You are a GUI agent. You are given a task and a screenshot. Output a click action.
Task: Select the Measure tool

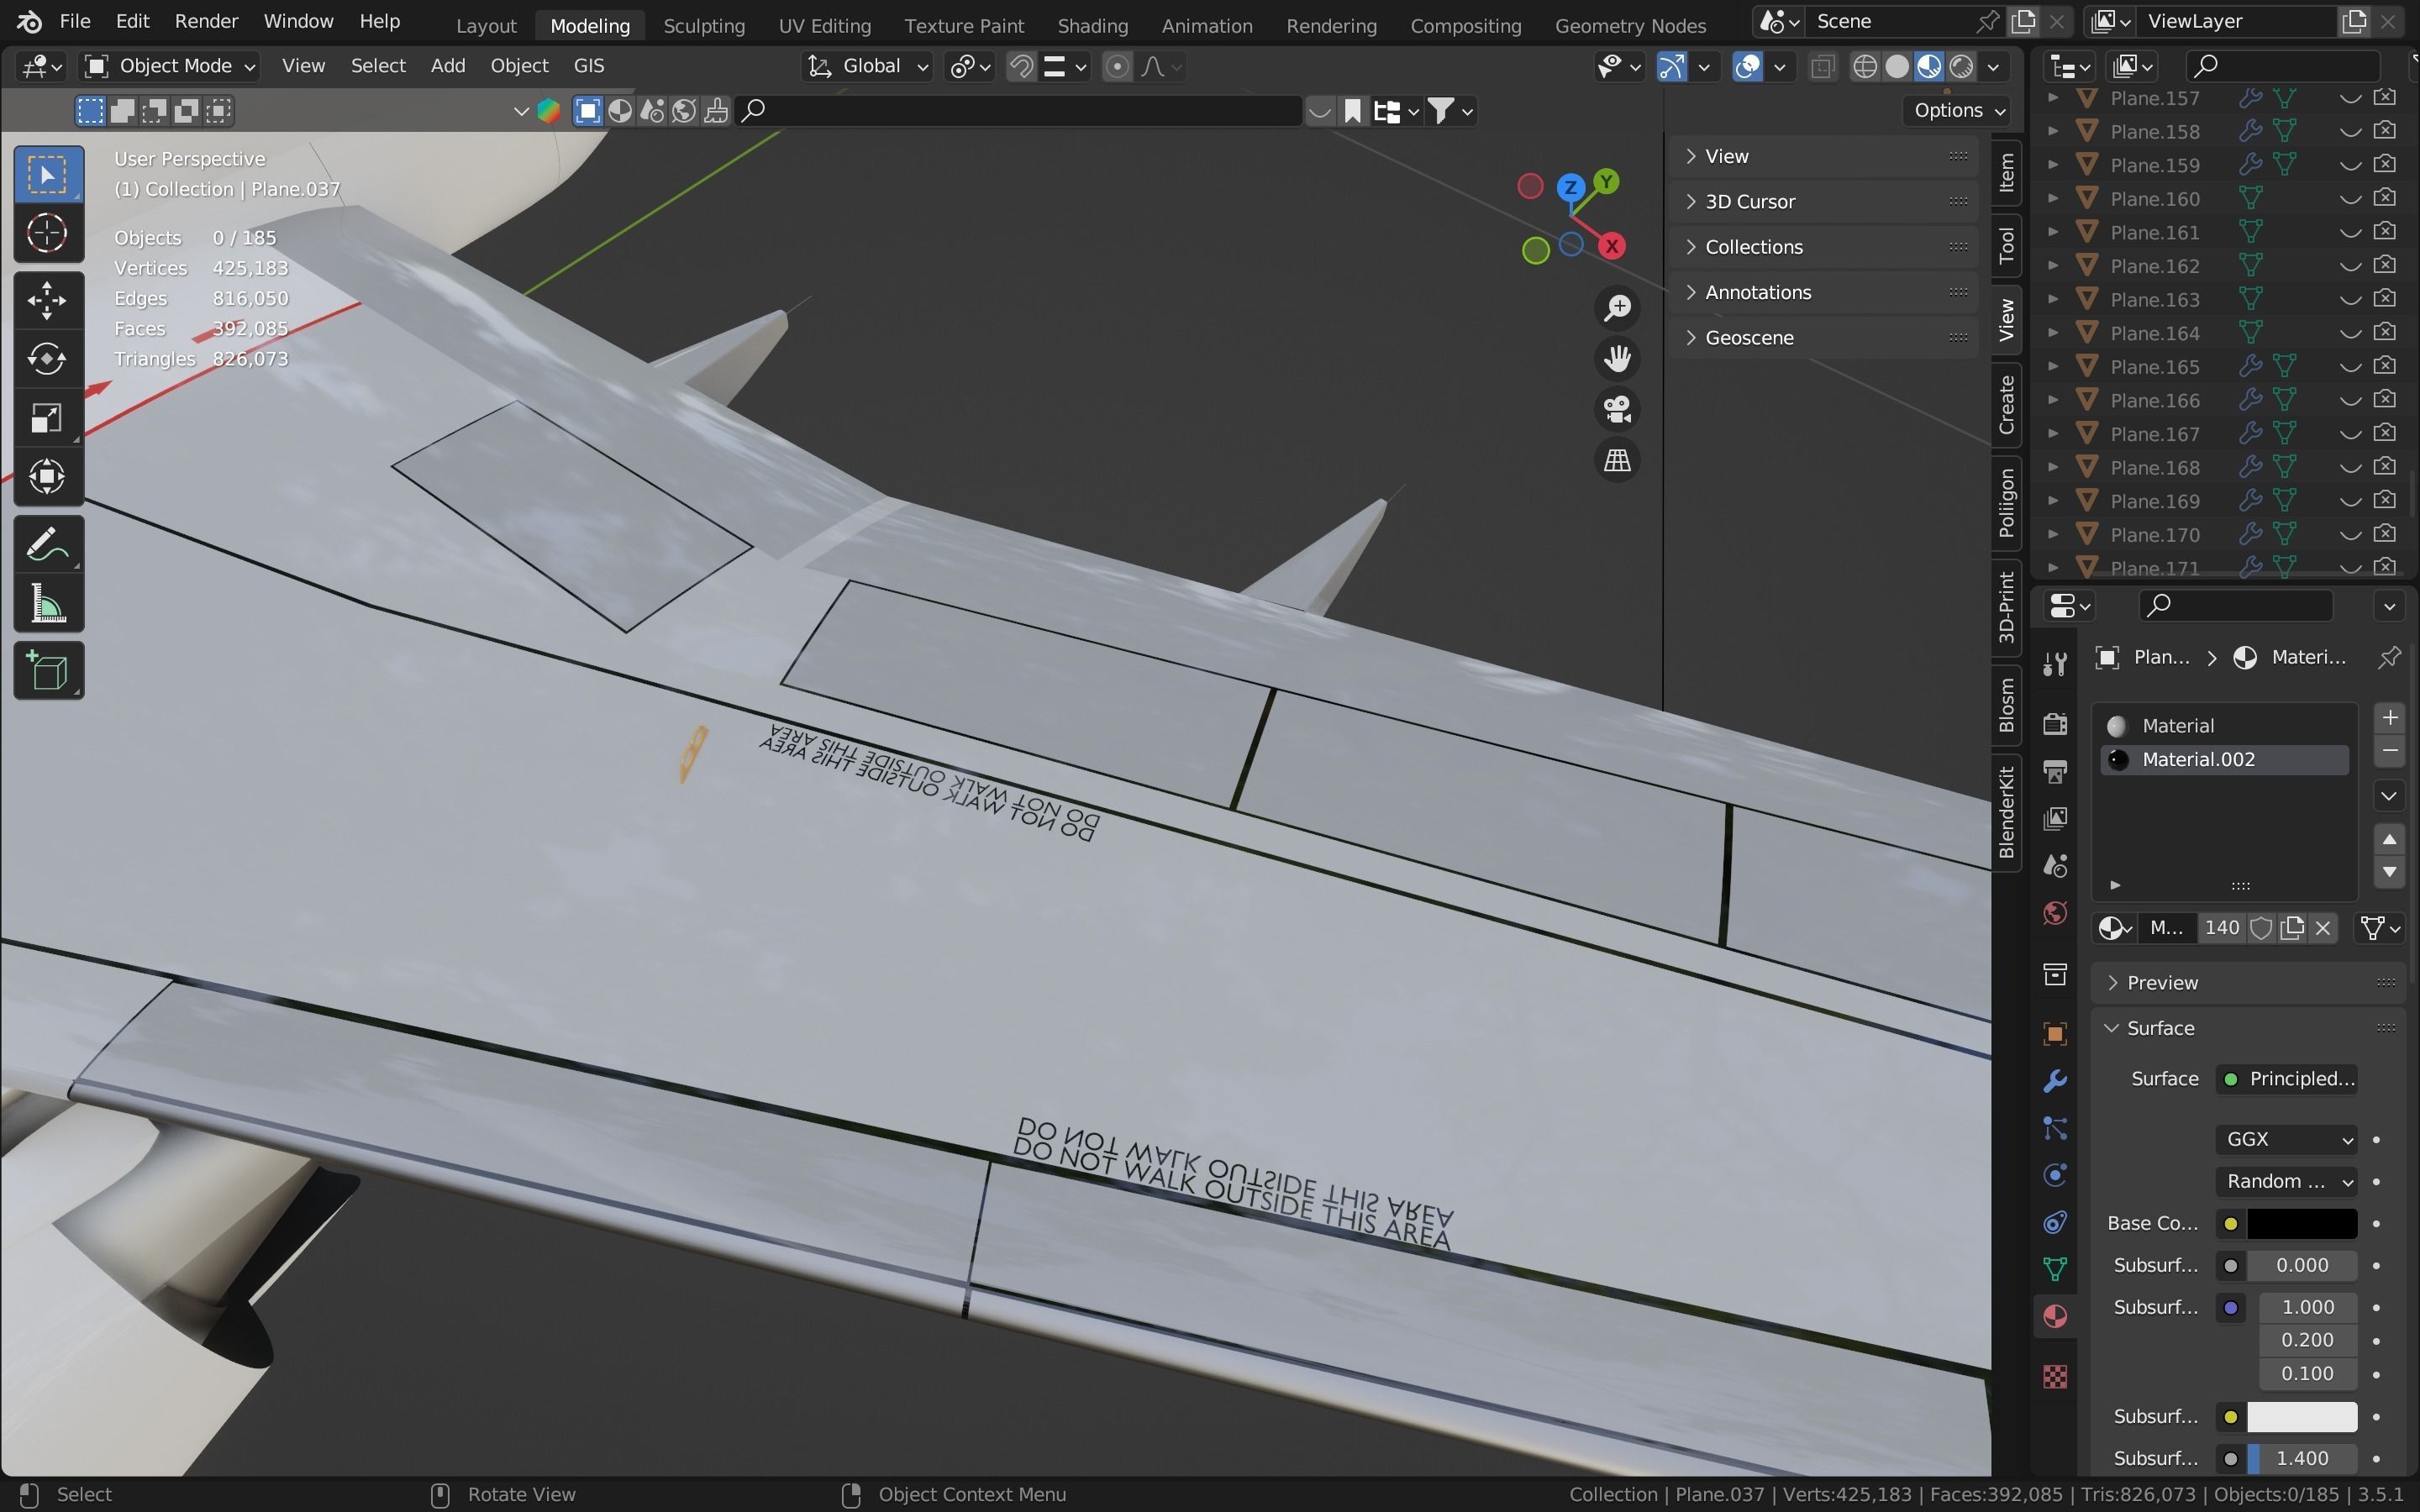pos(47,604)
